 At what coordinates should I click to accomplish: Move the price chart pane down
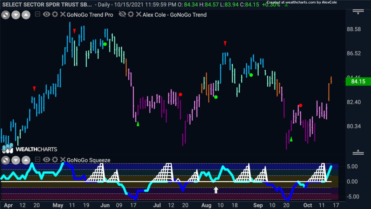pyautogui.click(x=16, y=15)
